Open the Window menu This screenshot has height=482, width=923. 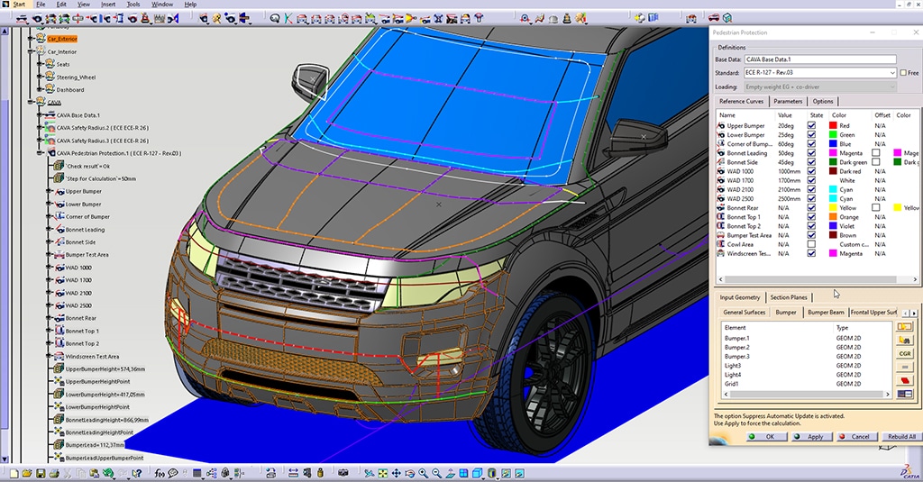162,5
